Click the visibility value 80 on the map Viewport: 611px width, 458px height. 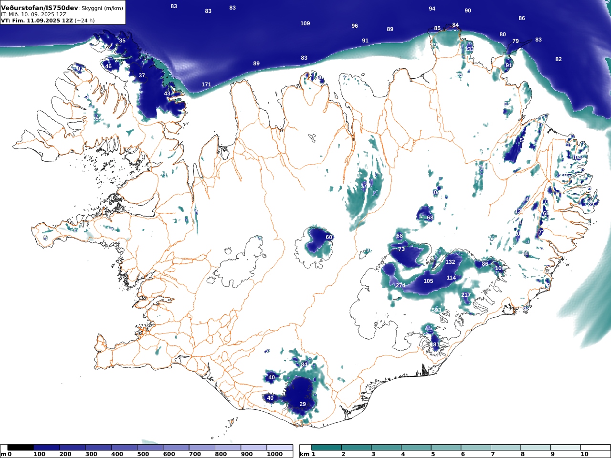[x=503, y=34]
